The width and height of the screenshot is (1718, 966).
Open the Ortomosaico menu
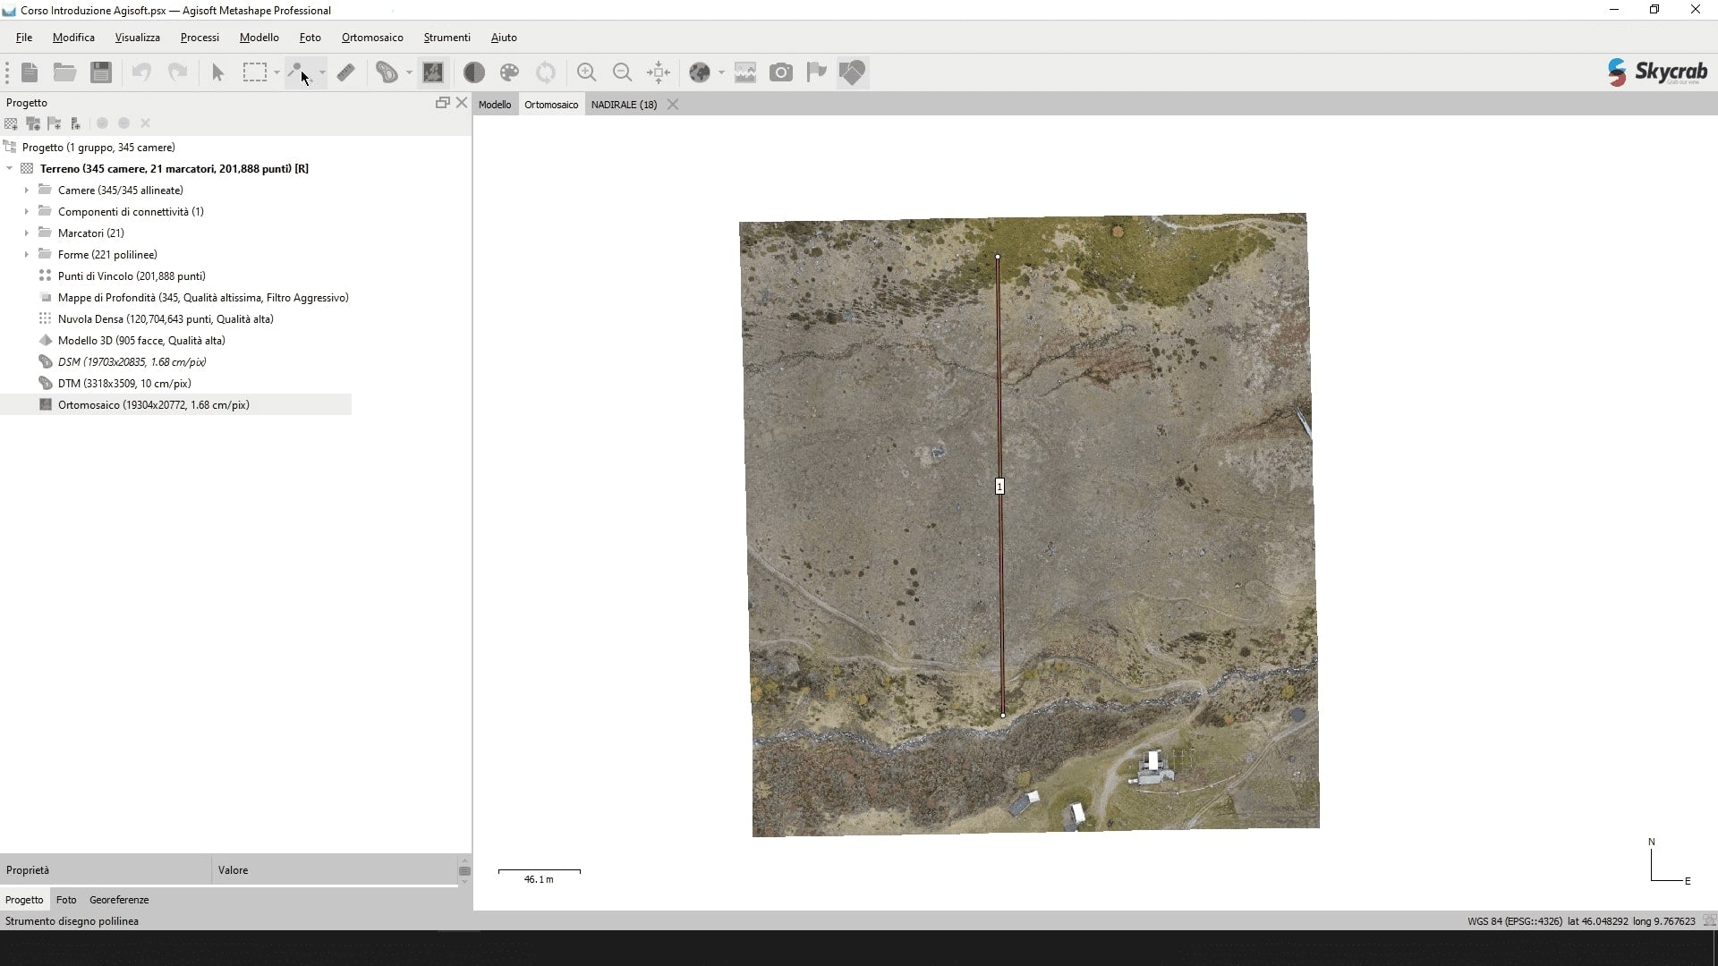[x=371, y=38]
